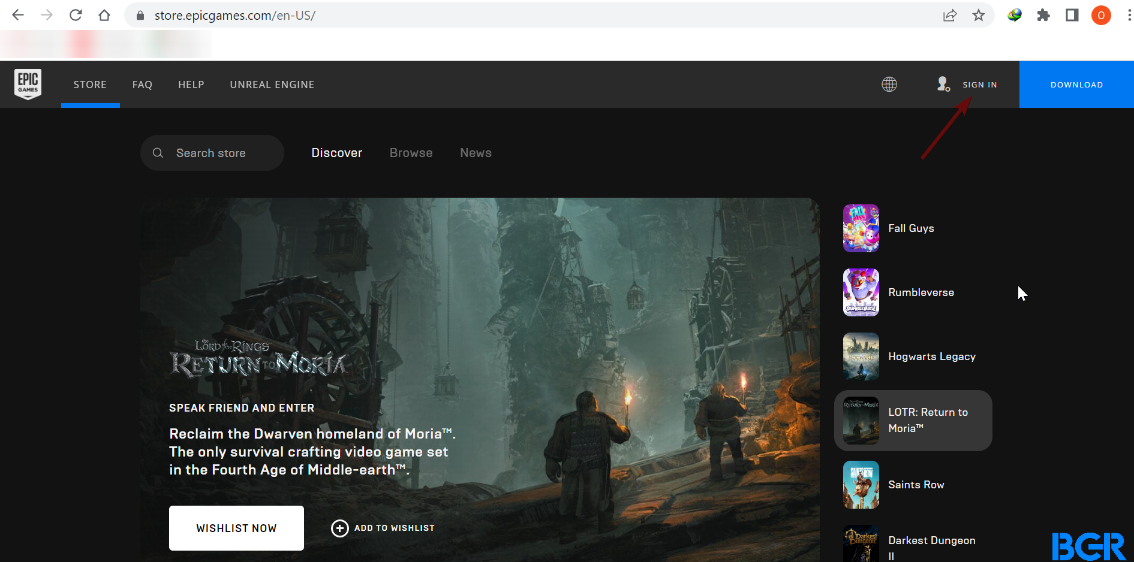
Task: Switch to the Browse tab
Action: point(411,153)
